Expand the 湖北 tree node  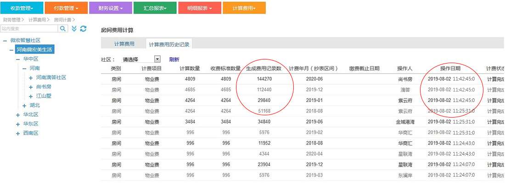pos(24,105)
